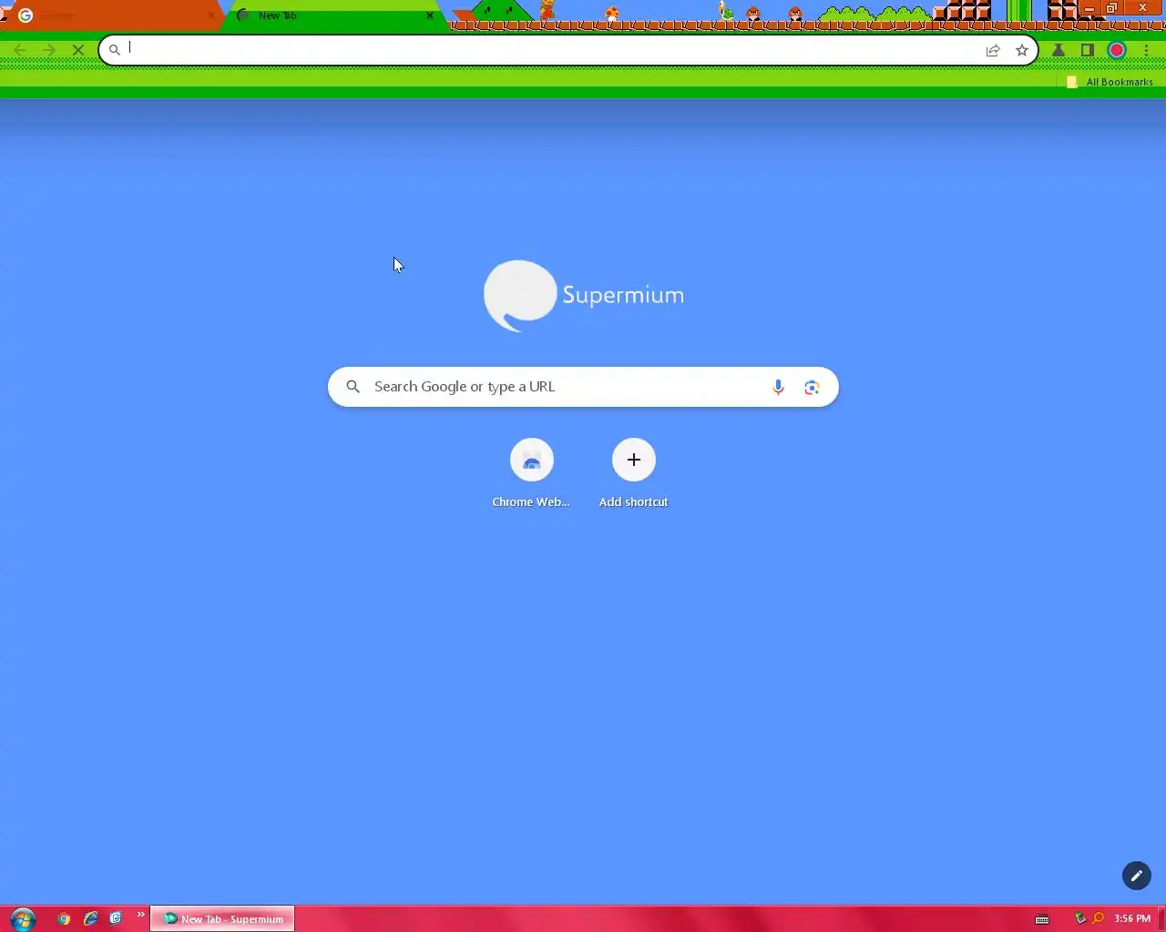1166x932 pixels.
Task: Click the Search Google or type a URL box
Action: (583, 387)
